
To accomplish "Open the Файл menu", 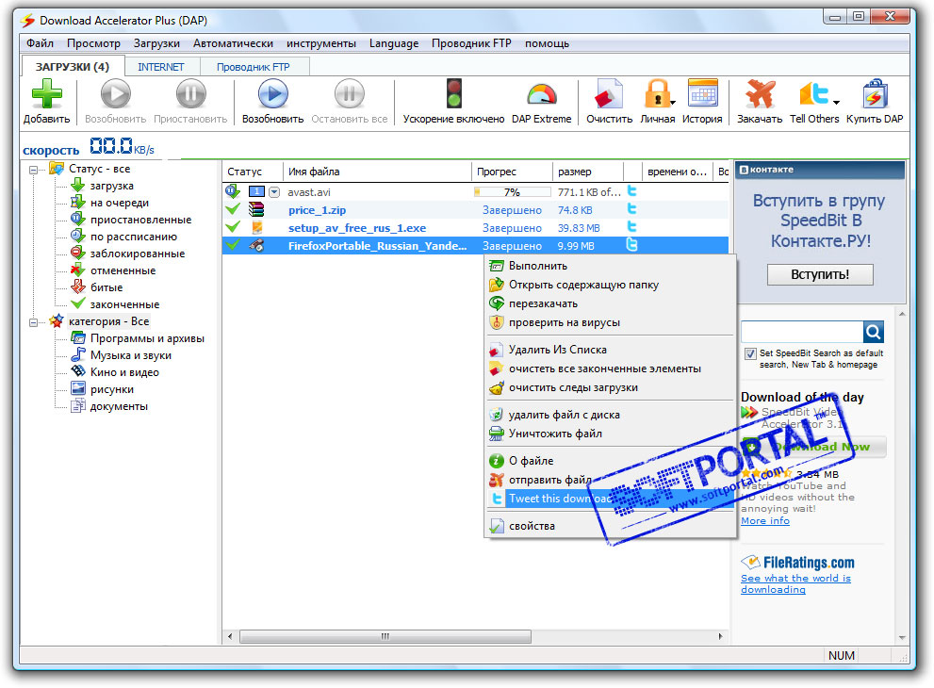I will (x=40, y=43).
